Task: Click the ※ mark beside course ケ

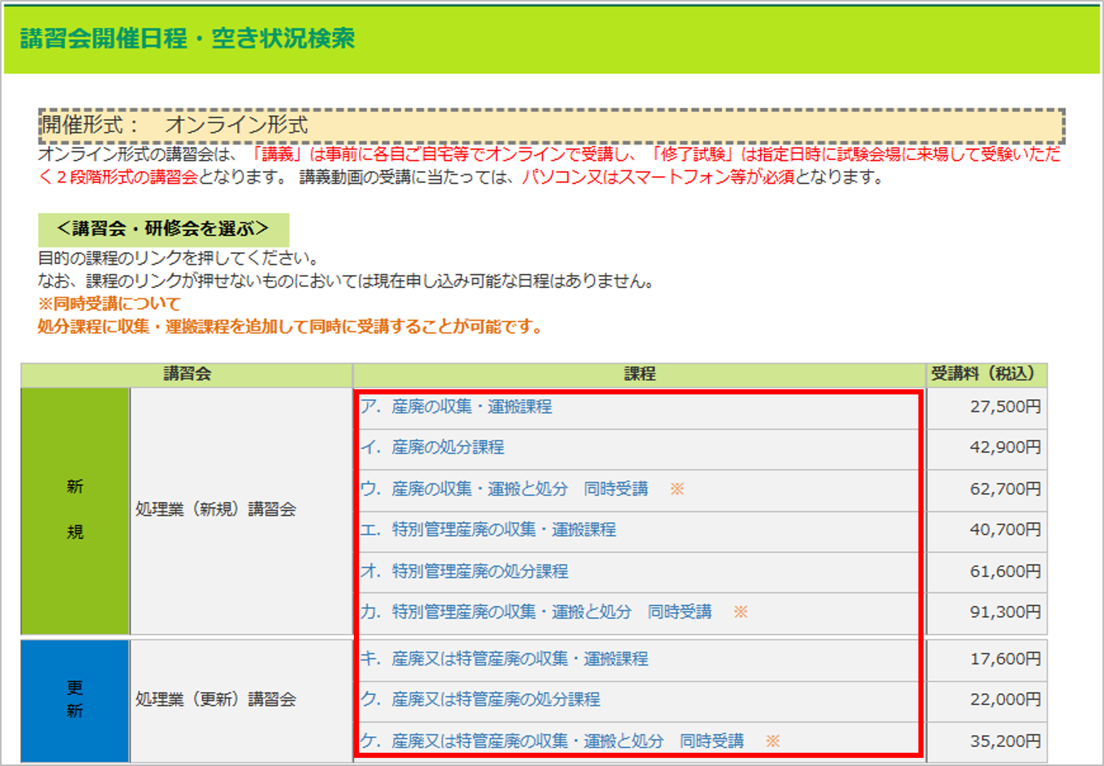Action: coord(773,741)
